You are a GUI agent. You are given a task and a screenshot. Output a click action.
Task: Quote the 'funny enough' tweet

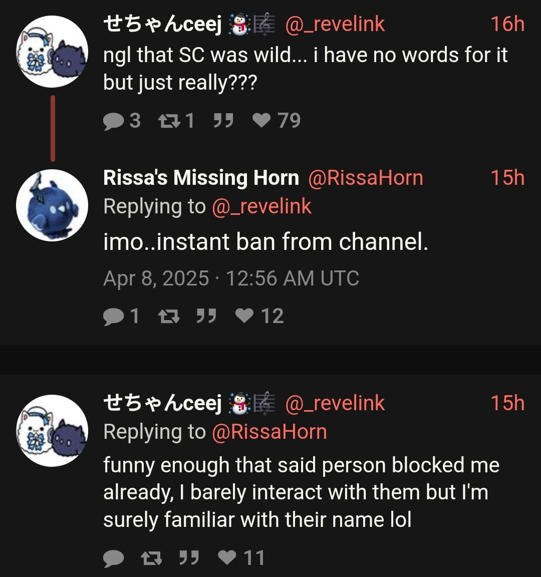(x=189, y=558)
